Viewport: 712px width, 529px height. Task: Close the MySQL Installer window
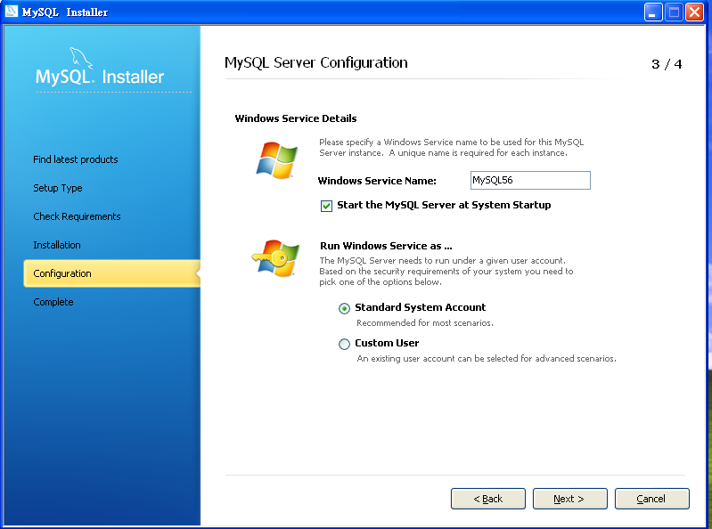pos(695,12)
